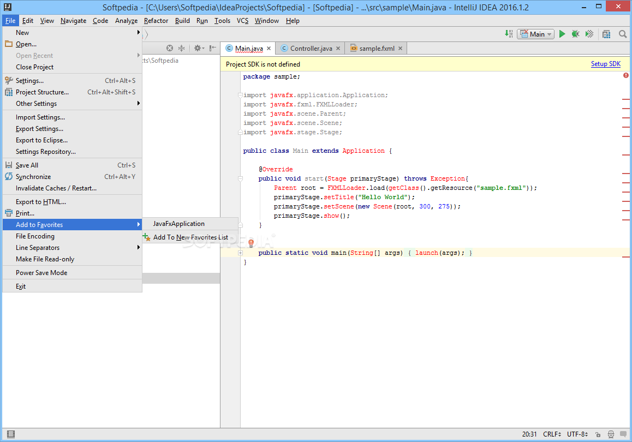Click the scroll-from-source crosshair icon
The image size is (632, 442).
tap(170, 49)
